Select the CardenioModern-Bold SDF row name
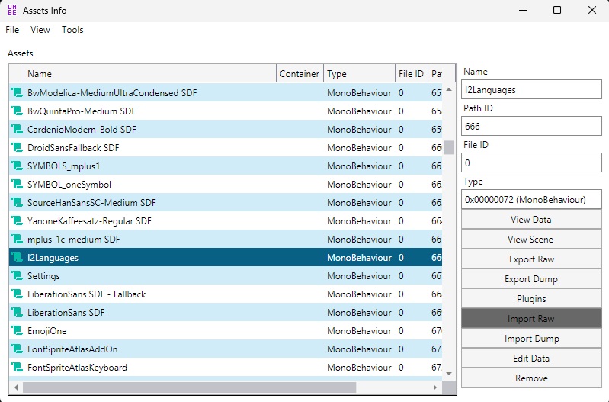This screenshot has height=402, width=609. click(x=82, y=129)
